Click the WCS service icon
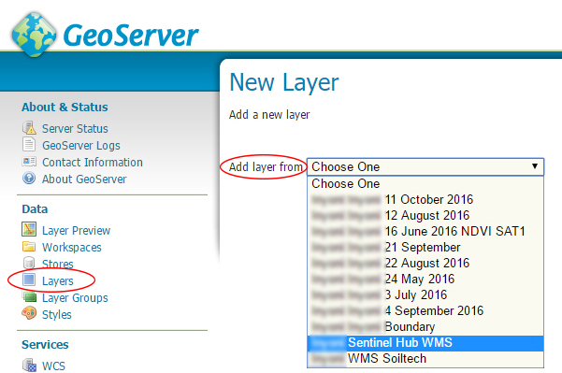Image resolution: width=562 pixels, height=373 pixels. tap(29, 366)
